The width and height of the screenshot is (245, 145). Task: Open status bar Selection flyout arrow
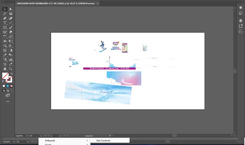[110, 135]
